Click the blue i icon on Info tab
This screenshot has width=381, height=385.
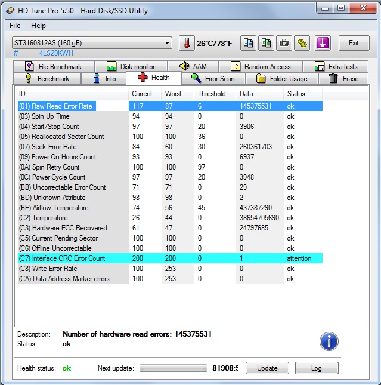(x=97, y=79)
